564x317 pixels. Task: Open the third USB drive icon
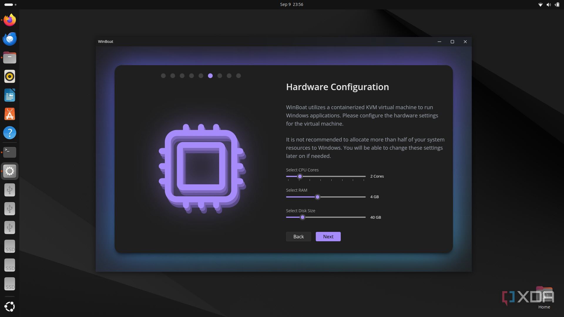[10, 227]
